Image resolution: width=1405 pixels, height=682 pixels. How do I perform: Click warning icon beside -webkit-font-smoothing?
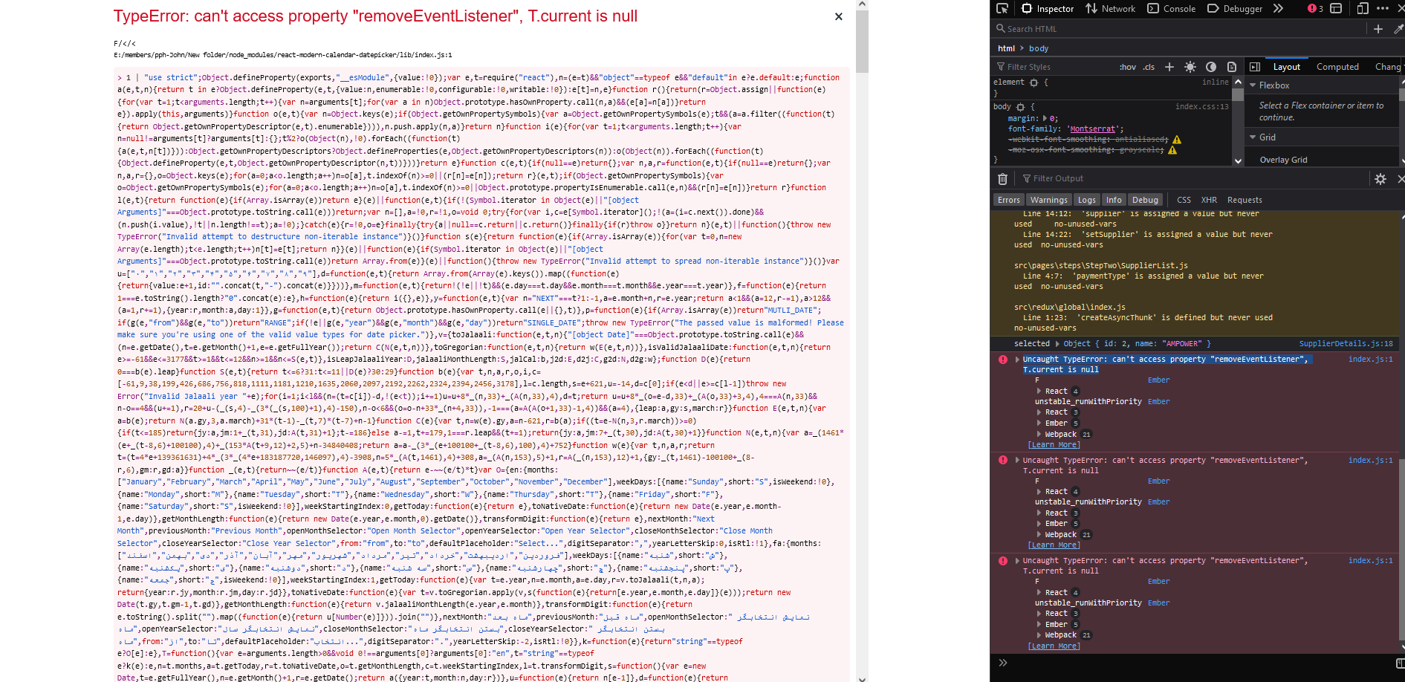coord(1177,140)
